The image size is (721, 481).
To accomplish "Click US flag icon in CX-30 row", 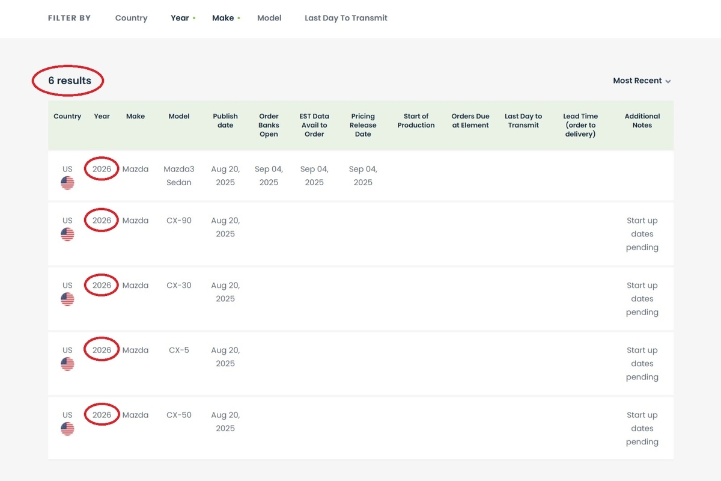I will pyautogui.click(x=67, y=299).
